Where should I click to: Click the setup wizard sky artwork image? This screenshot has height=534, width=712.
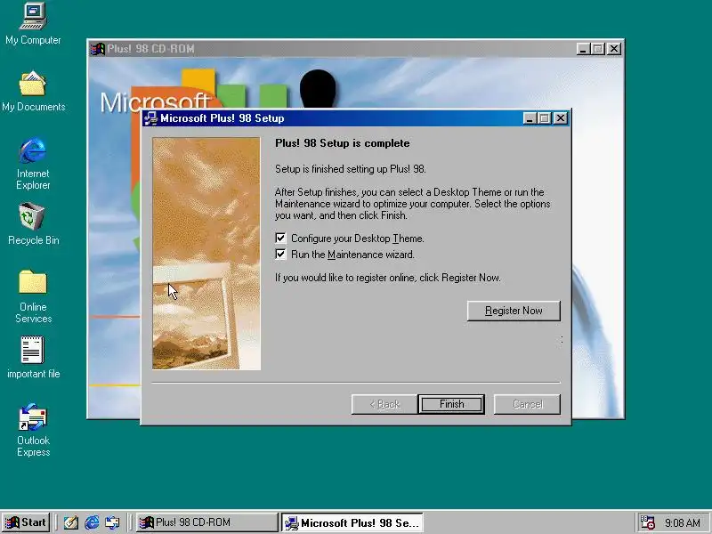206,254
